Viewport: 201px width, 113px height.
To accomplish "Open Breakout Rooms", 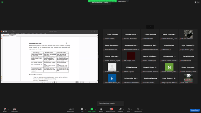I will [x=111, y=110].
